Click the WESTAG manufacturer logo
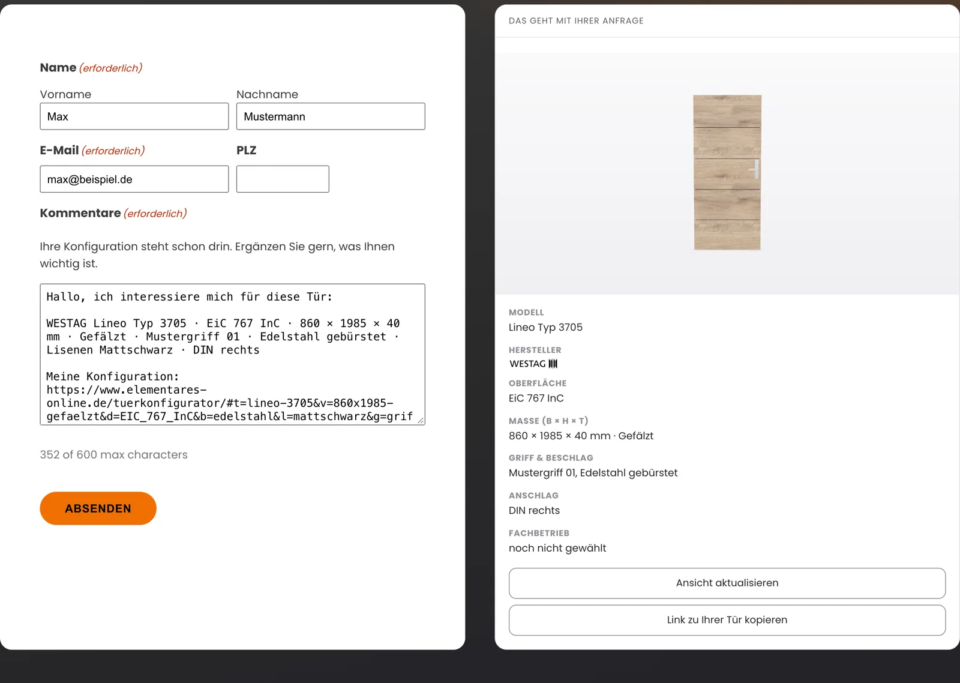The image size is (960, 683). click(533, 364)
